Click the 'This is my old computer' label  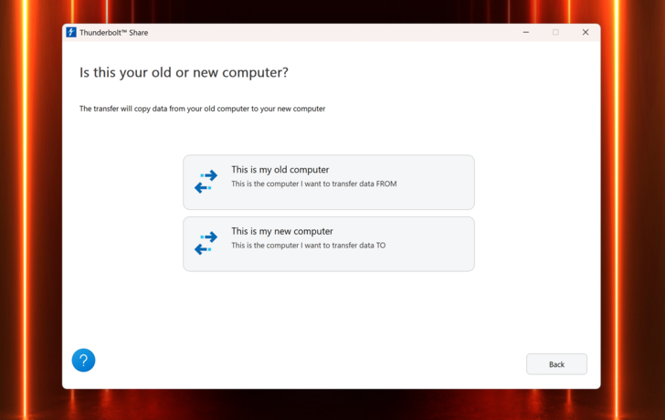point(280,170)
